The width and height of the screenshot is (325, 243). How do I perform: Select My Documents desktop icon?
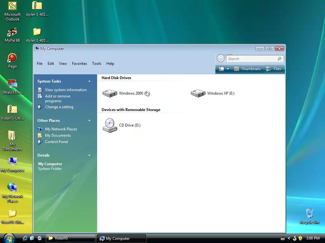(x=12, y=141)
